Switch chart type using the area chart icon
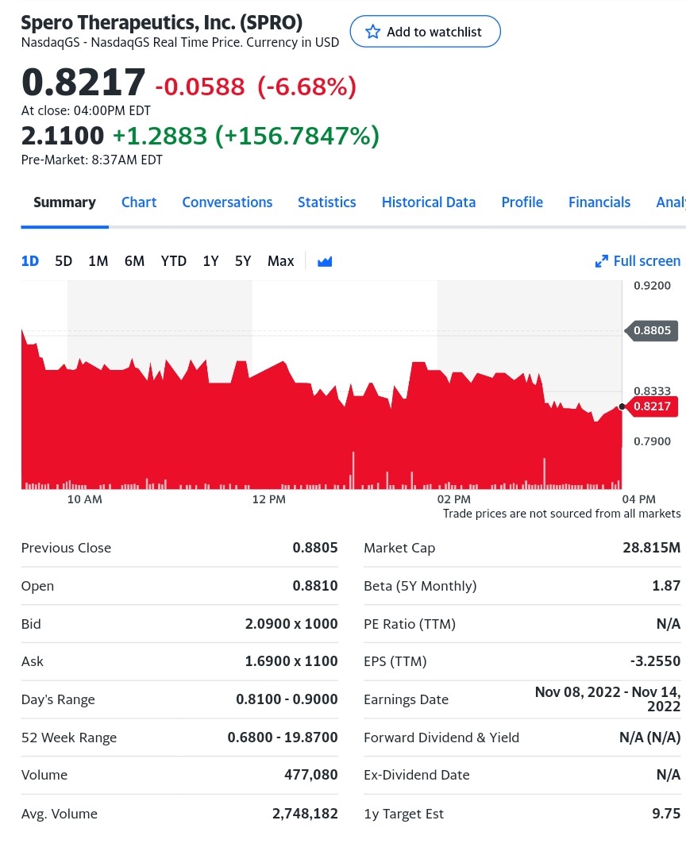Image resolution: width=686 pixels, height=855 pixels. pos(325,261)
